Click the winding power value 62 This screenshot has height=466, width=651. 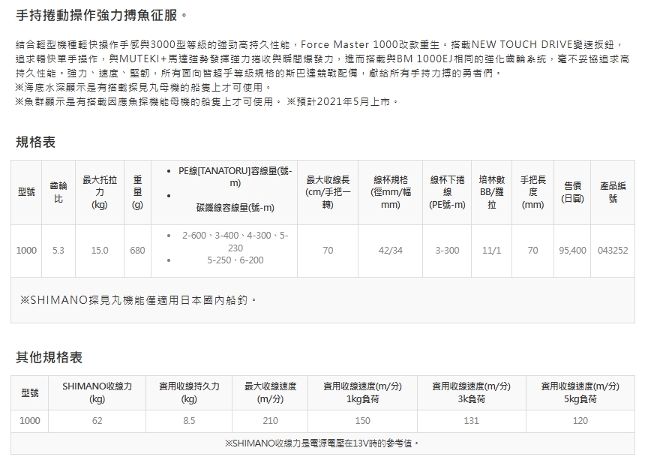97,421
